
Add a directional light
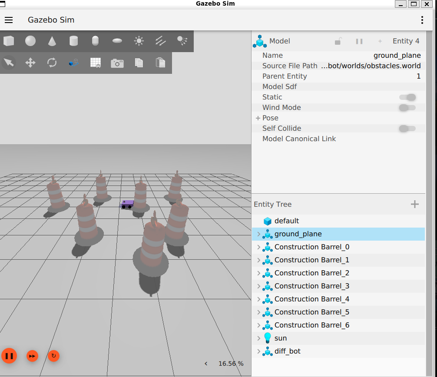pos(161,41)
